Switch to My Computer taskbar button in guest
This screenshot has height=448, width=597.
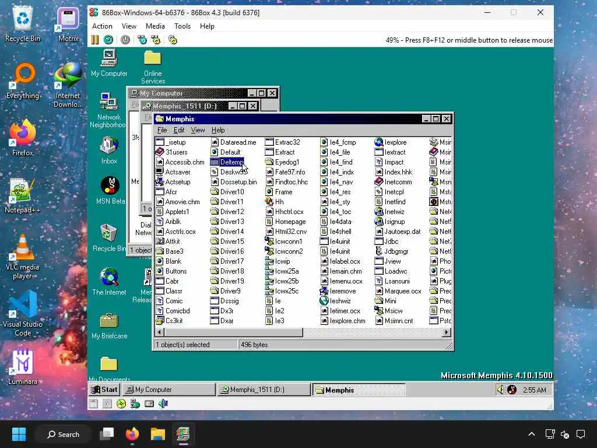[170, 389]
